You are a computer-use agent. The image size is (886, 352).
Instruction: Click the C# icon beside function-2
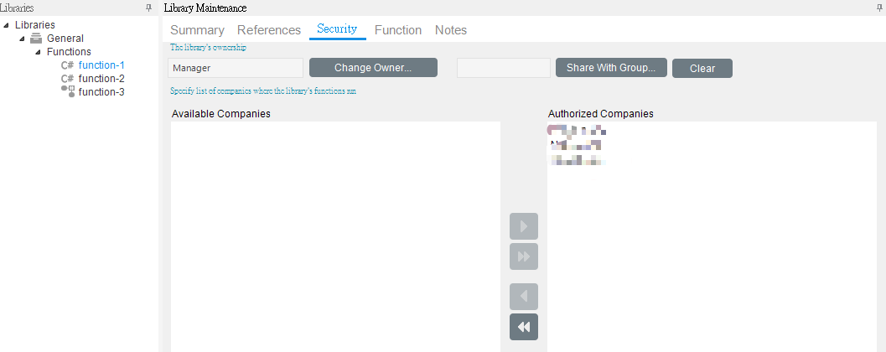[67, 79]
